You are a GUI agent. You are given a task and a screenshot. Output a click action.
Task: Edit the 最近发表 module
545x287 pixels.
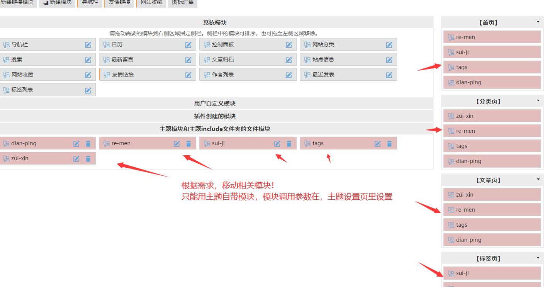389,75
